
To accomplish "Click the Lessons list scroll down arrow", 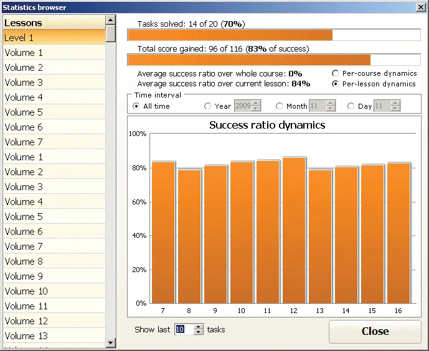I will [111, 342].
